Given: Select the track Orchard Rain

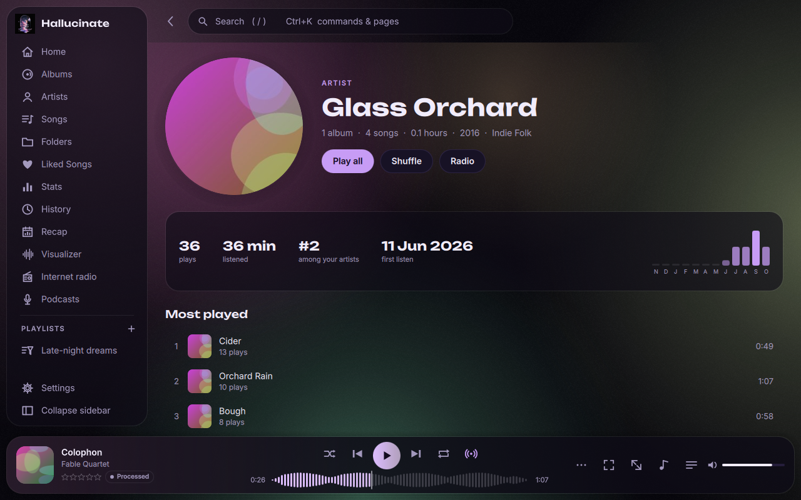Looking at the screenshot, I should click(474, 381).
